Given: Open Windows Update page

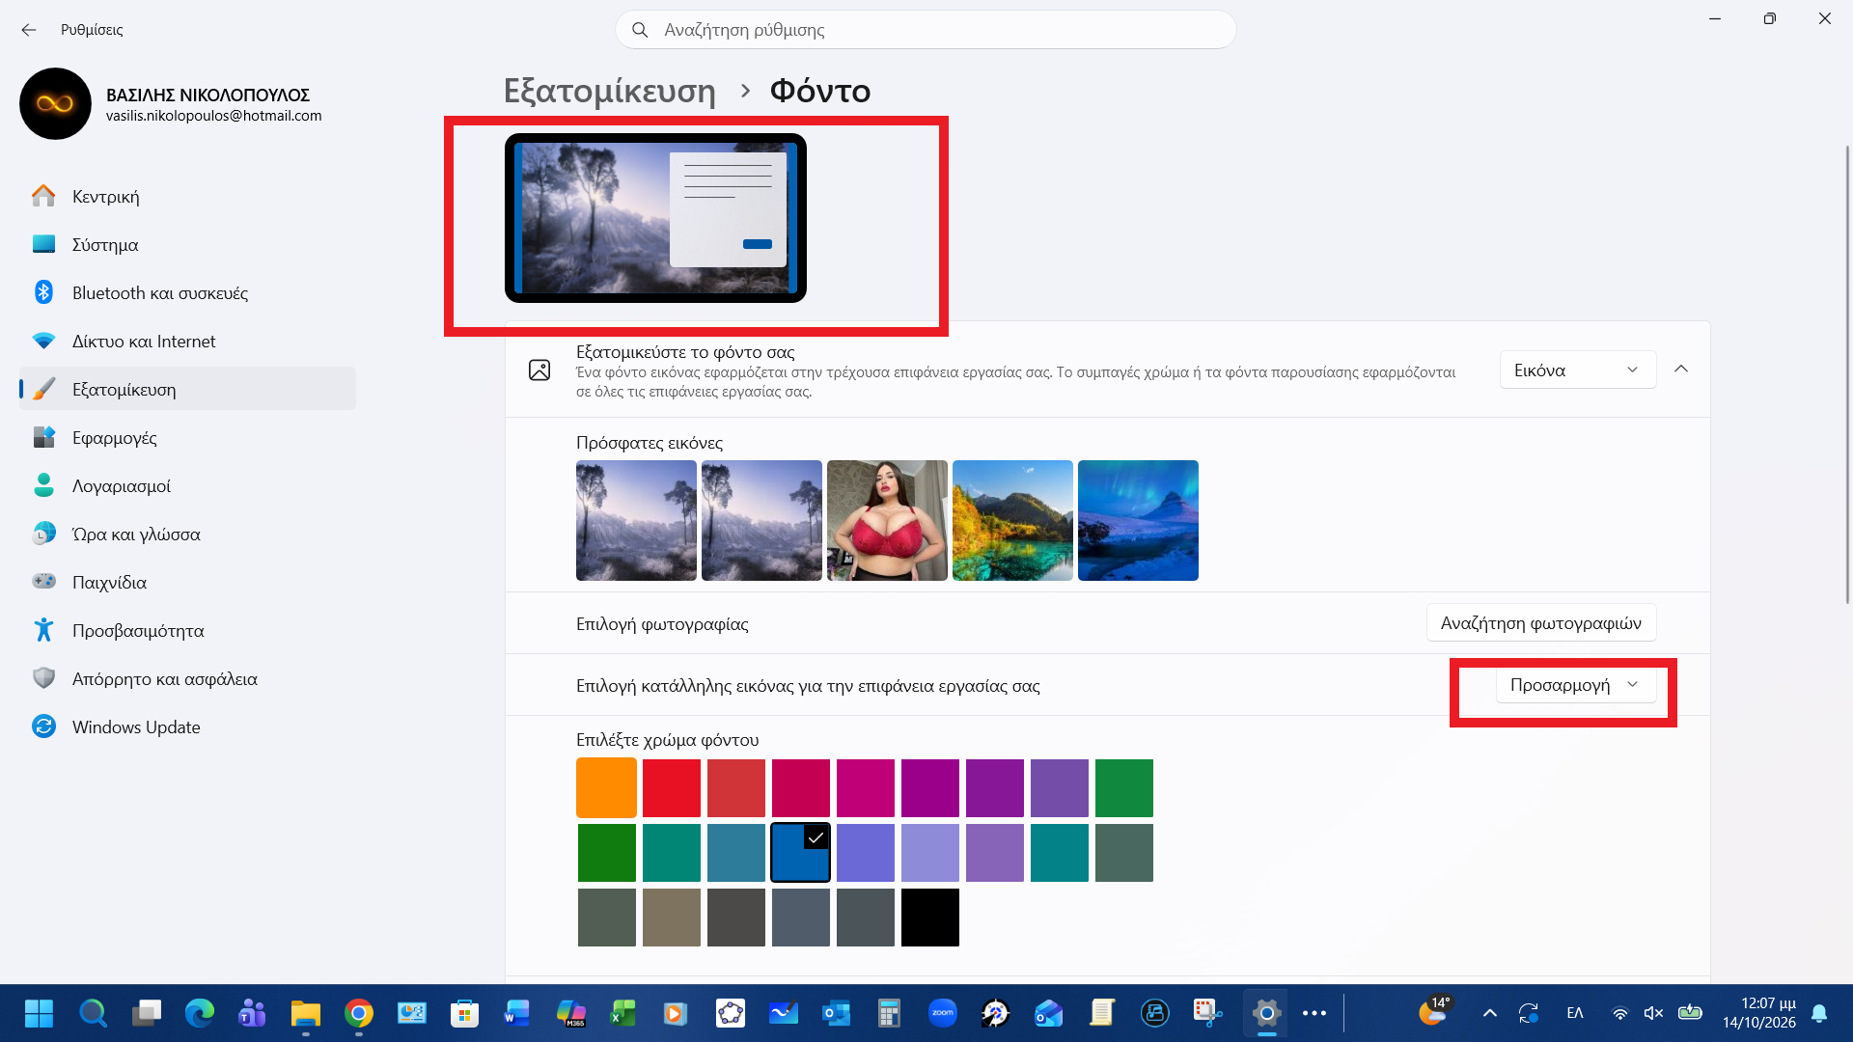Looking at the screenshot, I should [187, 727].
